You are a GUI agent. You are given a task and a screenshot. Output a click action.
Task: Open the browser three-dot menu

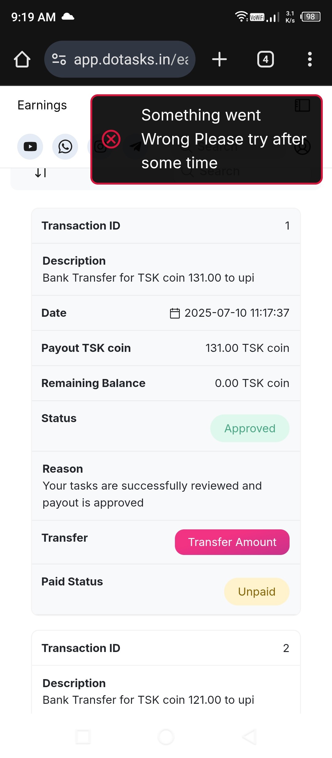pos(310,59)
